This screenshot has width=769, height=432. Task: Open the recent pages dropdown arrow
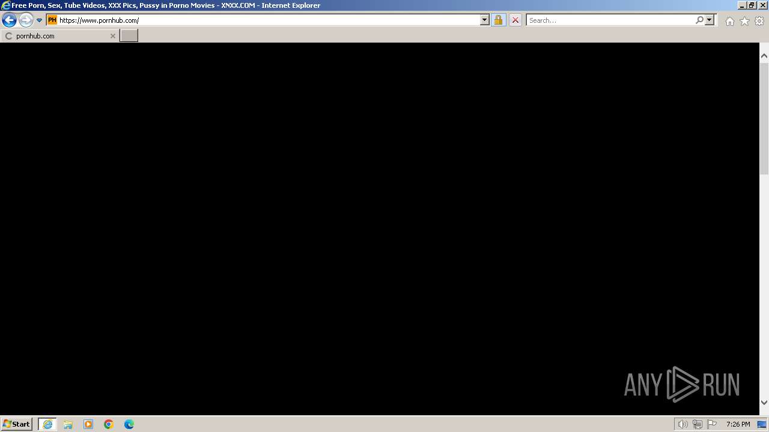click(x=40, y=20)
